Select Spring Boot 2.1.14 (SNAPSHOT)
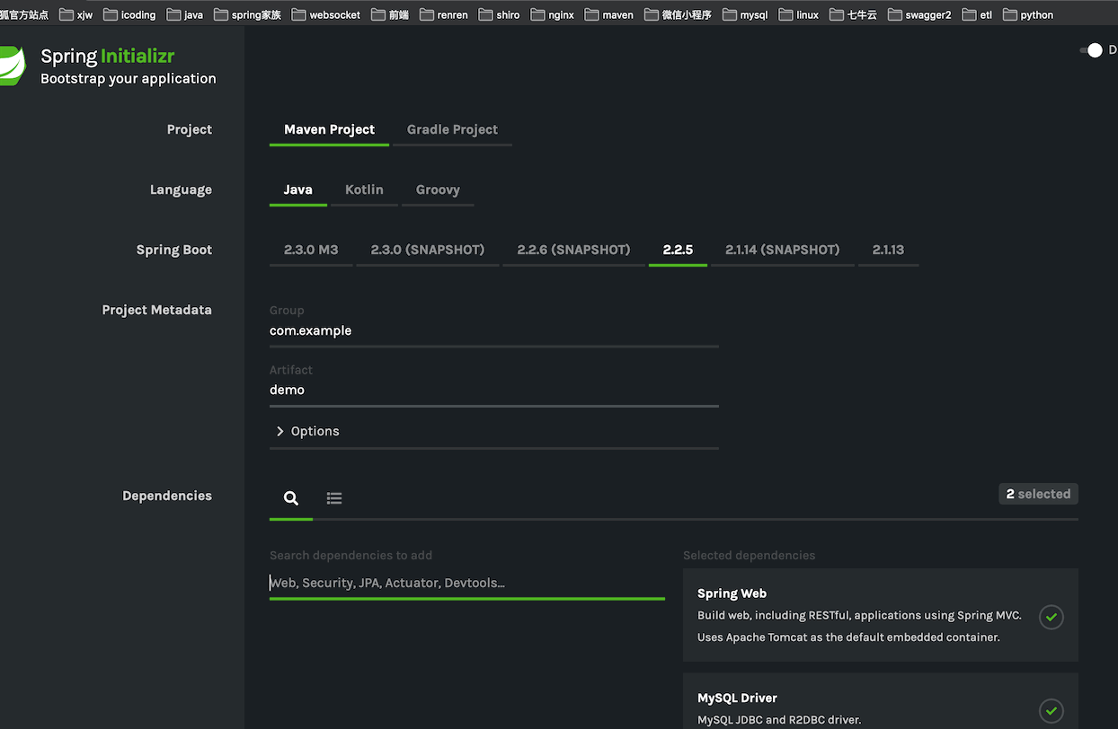 coord(783,250)
